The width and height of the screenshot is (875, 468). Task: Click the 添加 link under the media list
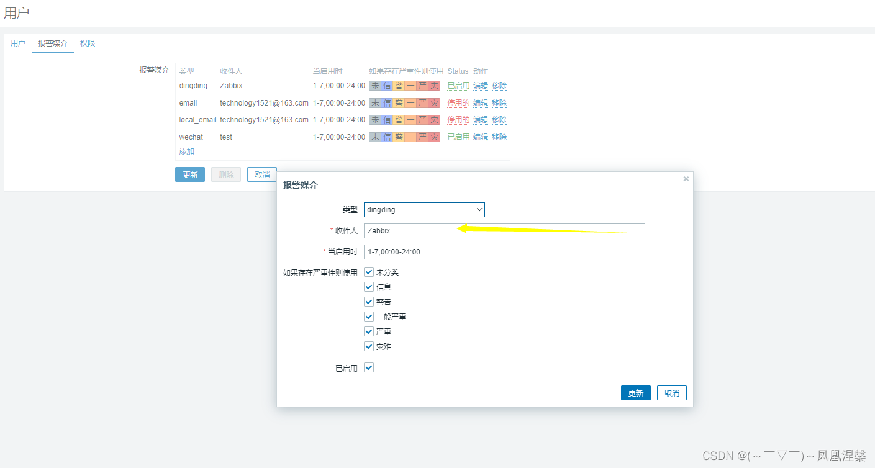click(x=186, y=151)
